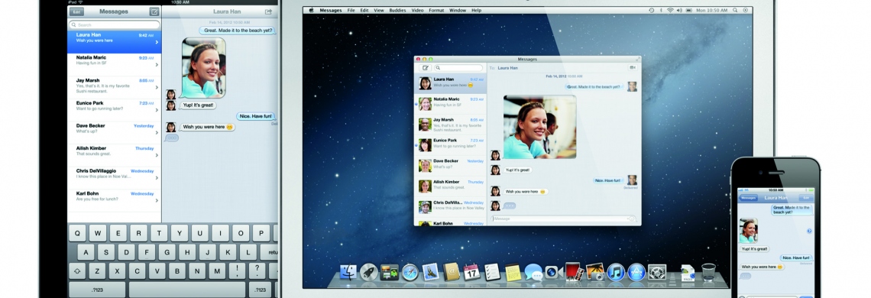Screen dimensions: 871x298
Task: Open Finder from the Mac dock
Action: tap(348, 273)
